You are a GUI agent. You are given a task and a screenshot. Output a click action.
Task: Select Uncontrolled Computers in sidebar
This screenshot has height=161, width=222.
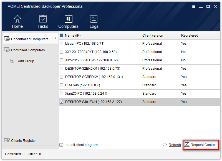[x=31, y=38]
